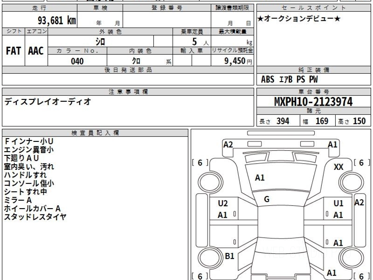373x280 pixels.
Task: Select the 走行 header cell
Action: 39,8
